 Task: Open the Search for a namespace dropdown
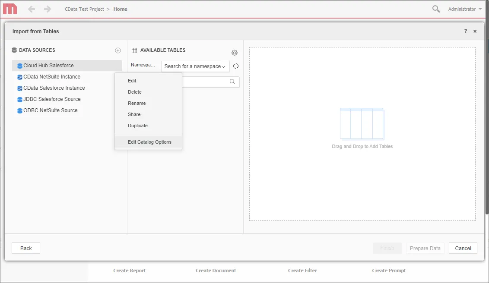[194, 66]
